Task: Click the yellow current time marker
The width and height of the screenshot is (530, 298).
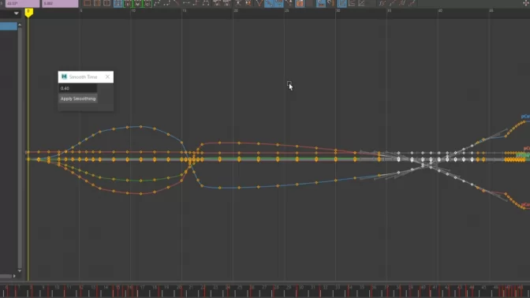Action: 28,13
